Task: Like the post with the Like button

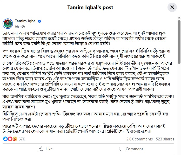Action: click(45, 149)
